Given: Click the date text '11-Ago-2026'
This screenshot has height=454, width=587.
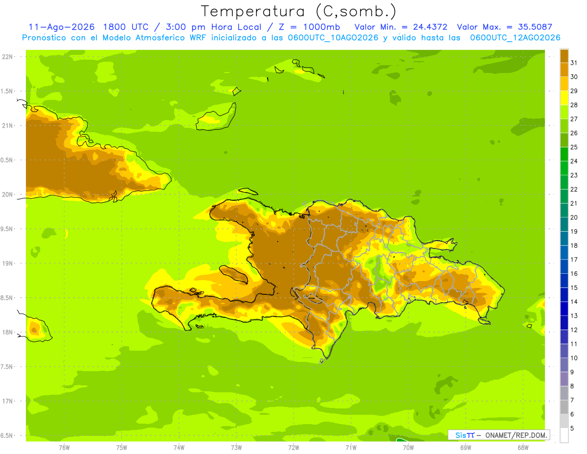Looking at the screenshot, I should coord(62,27).
